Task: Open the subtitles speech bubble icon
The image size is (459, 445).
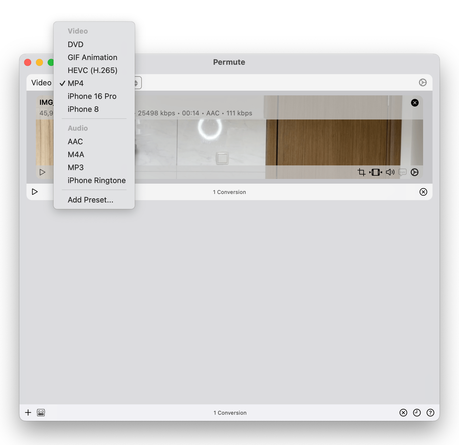Action: (402, 172)
